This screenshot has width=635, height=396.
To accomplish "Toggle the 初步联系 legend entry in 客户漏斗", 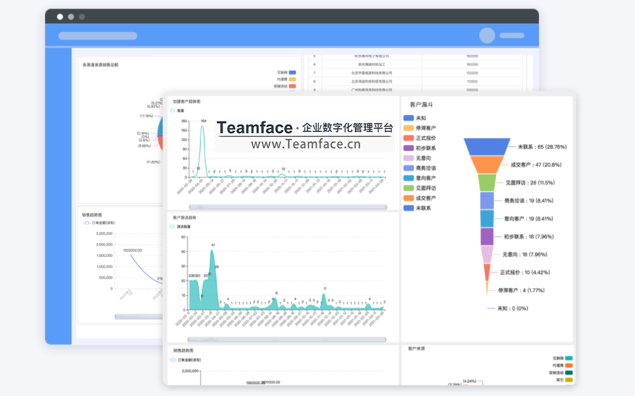I will pyautogui.click(x=419, y=148).
